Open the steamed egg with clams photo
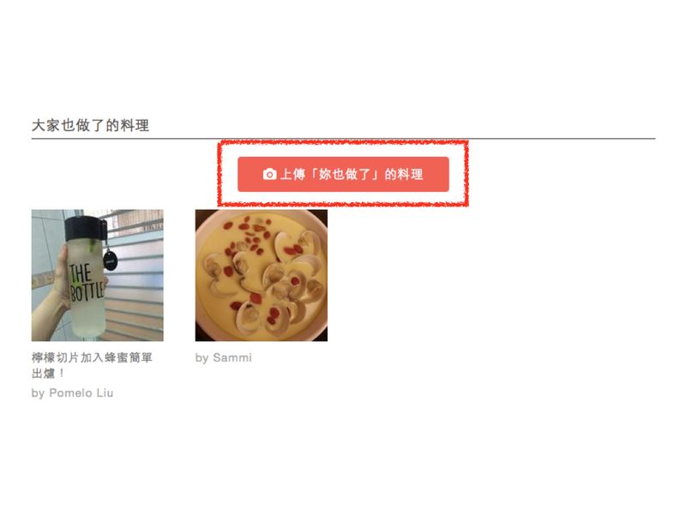Screen dimensions: 686x514 [262, 275]
